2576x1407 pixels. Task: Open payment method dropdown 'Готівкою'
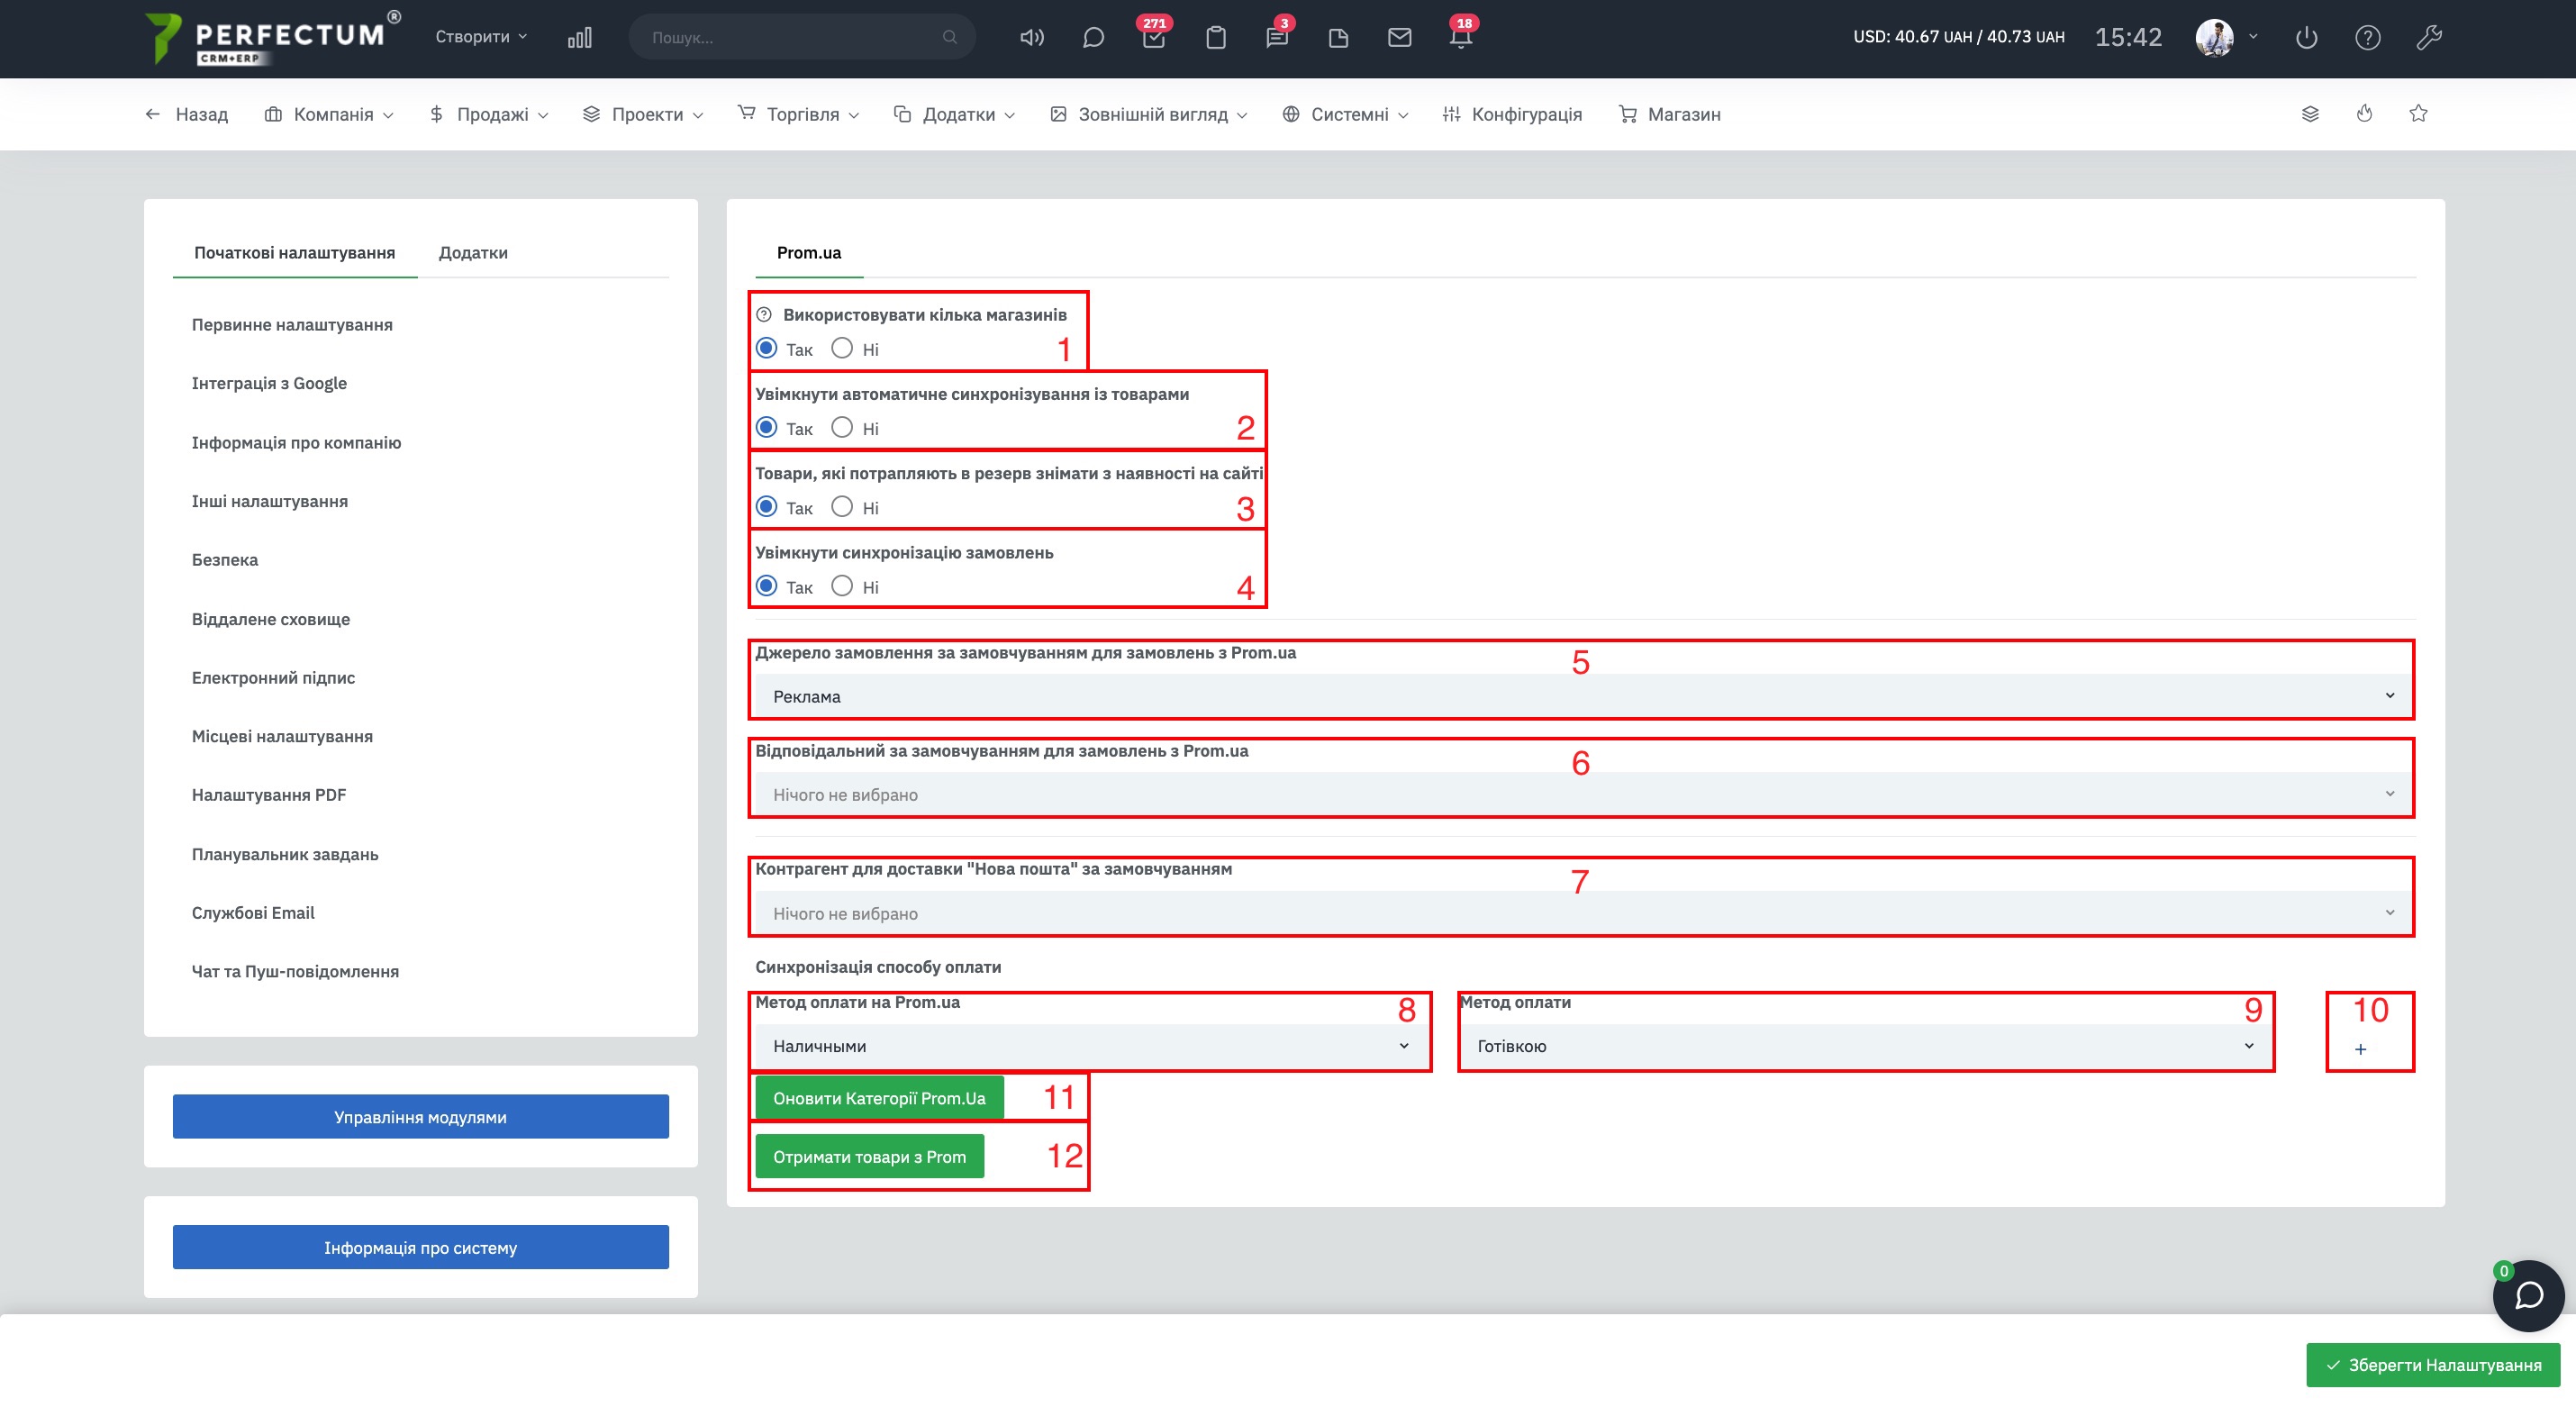[x=1865, y=1046]
